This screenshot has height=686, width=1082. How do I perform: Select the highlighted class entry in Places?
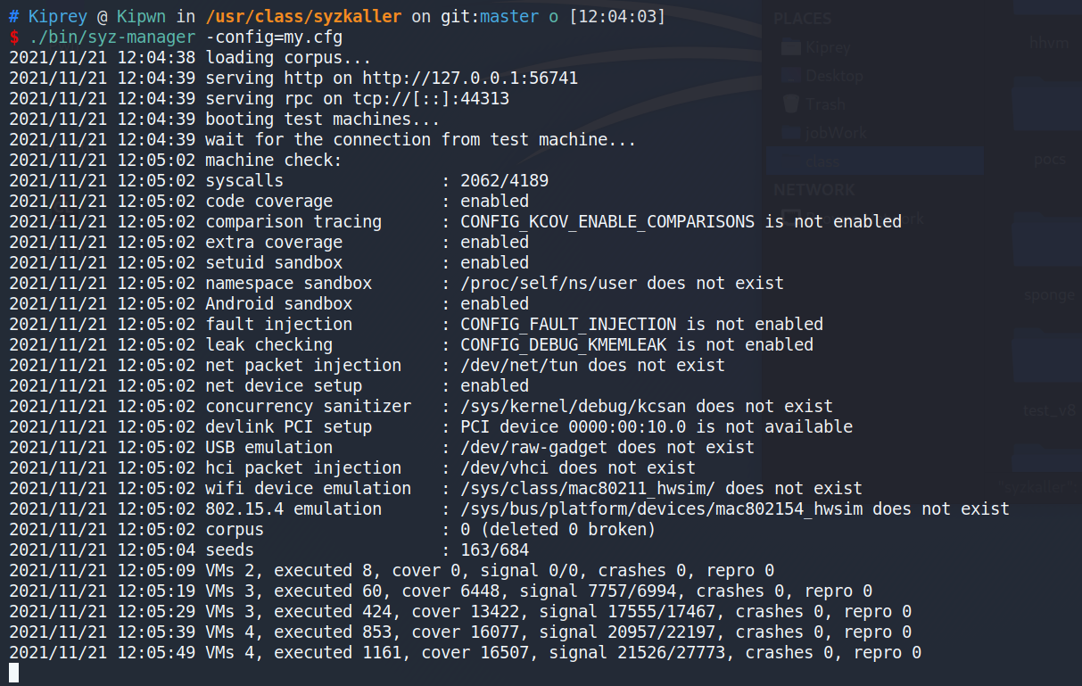tap(874, 161)
